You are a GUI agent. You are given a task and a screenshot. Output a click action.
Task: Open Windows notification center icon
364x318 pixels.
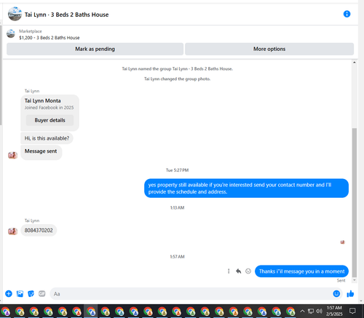(x=352, y=311)
